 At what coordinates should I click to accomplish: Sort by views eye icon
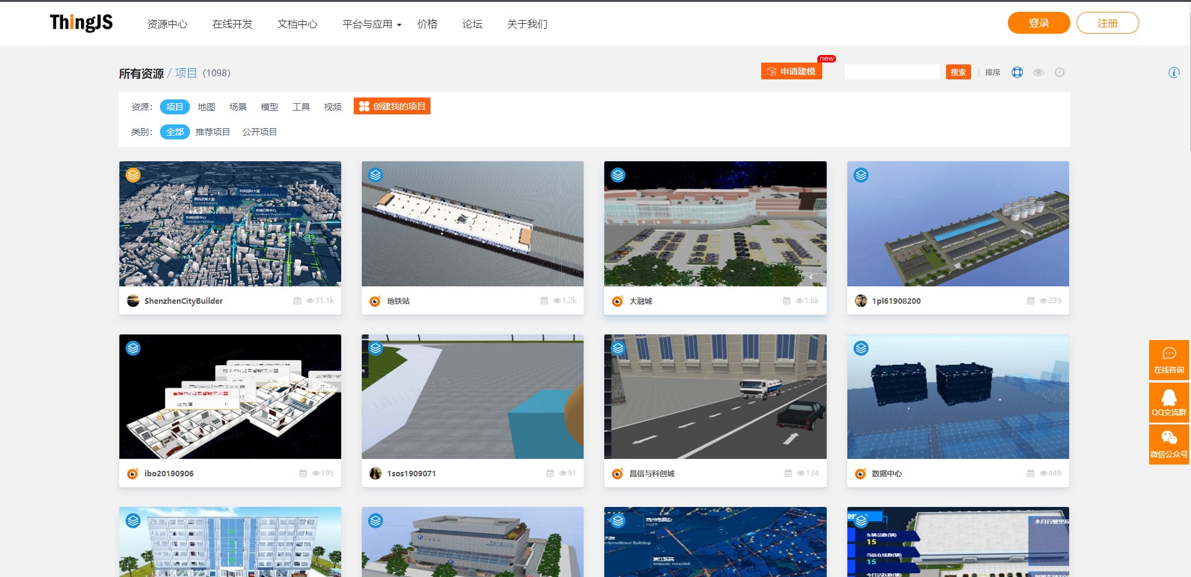point(1039,72)
